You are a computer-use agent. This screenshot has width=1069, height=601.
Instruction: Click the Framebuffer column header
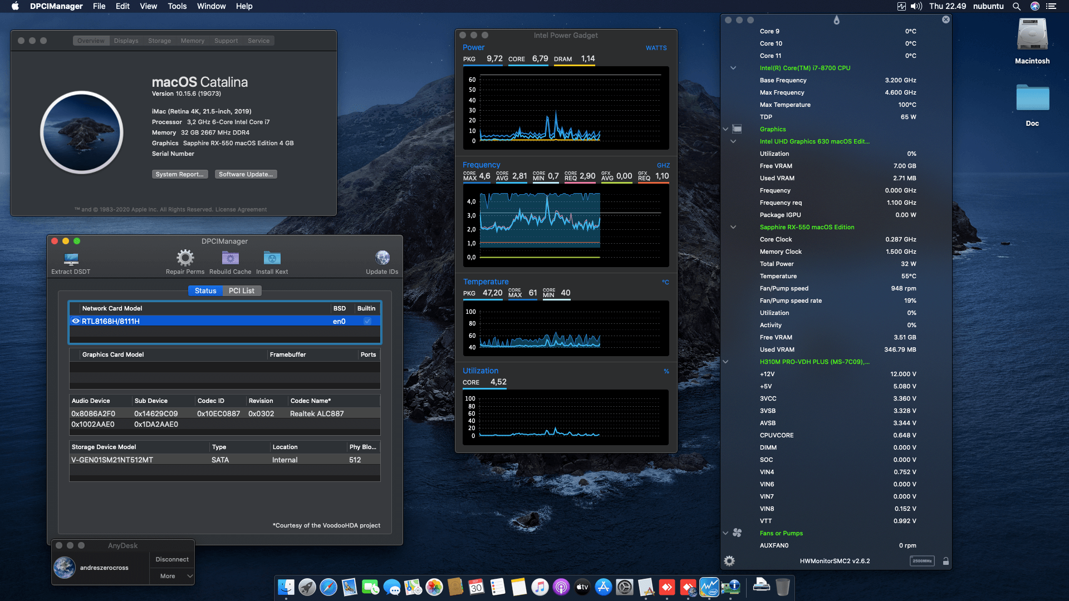pyautogui.click(x=312, y=354)
